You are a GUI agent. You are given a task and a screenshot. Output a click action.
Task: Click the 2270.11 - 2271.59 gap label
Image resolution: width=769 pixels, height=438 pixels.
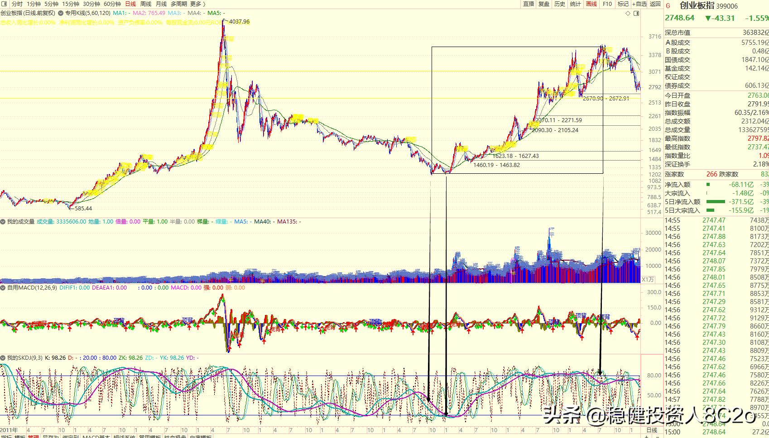(559, 120)
